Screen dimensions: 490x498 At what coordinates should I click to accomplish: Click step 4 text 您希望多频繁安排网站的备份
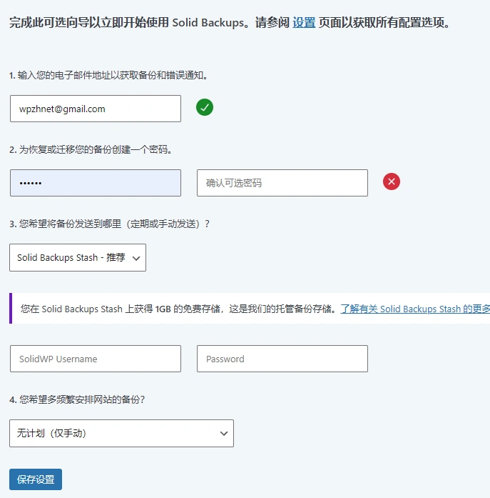[77, 399]
